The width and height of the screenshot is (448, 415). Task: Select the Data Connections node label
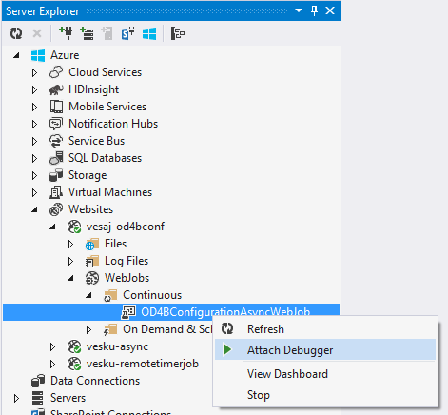pos(95,381)
